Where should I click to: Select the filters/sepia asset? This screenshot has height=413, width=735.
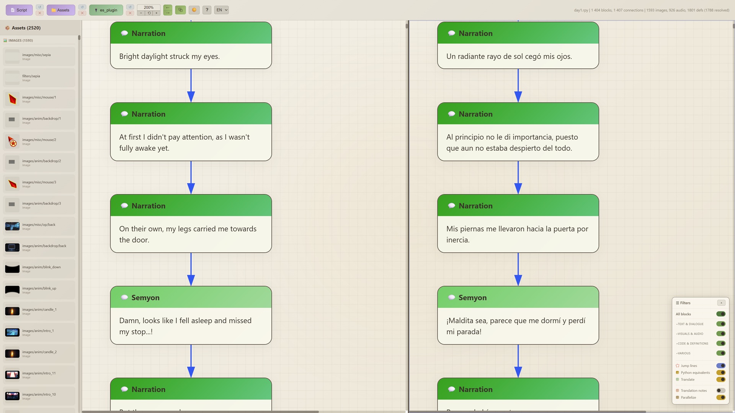click(x=39, y=78)
